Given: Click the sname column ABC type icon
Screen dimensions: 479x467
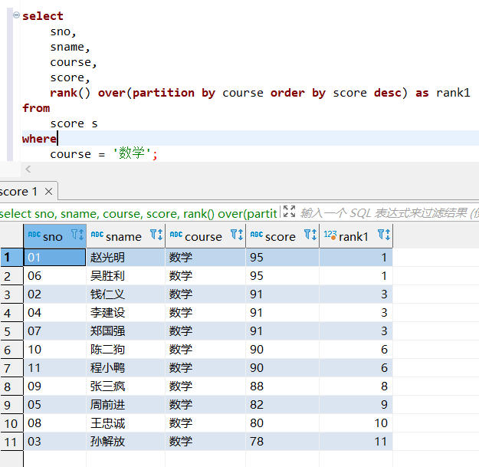Looking at the screenshot, I should pyautogui.click(x=97, y=235).
